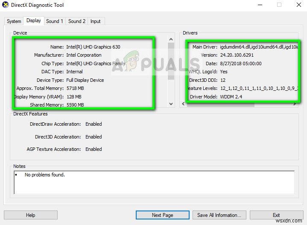Viewport: 307px width, 225px height.
Task: Click inside the Notes text box
Action: (154, 182)
